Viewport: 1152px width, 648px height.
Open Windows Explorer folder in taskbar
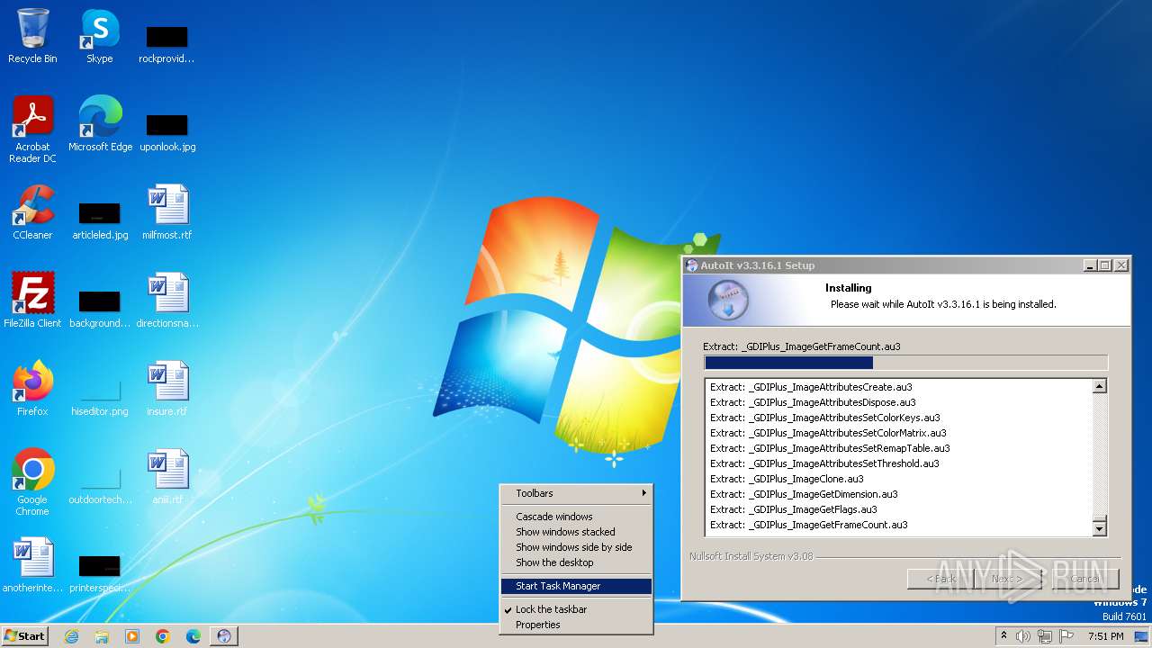coord(102,636)
